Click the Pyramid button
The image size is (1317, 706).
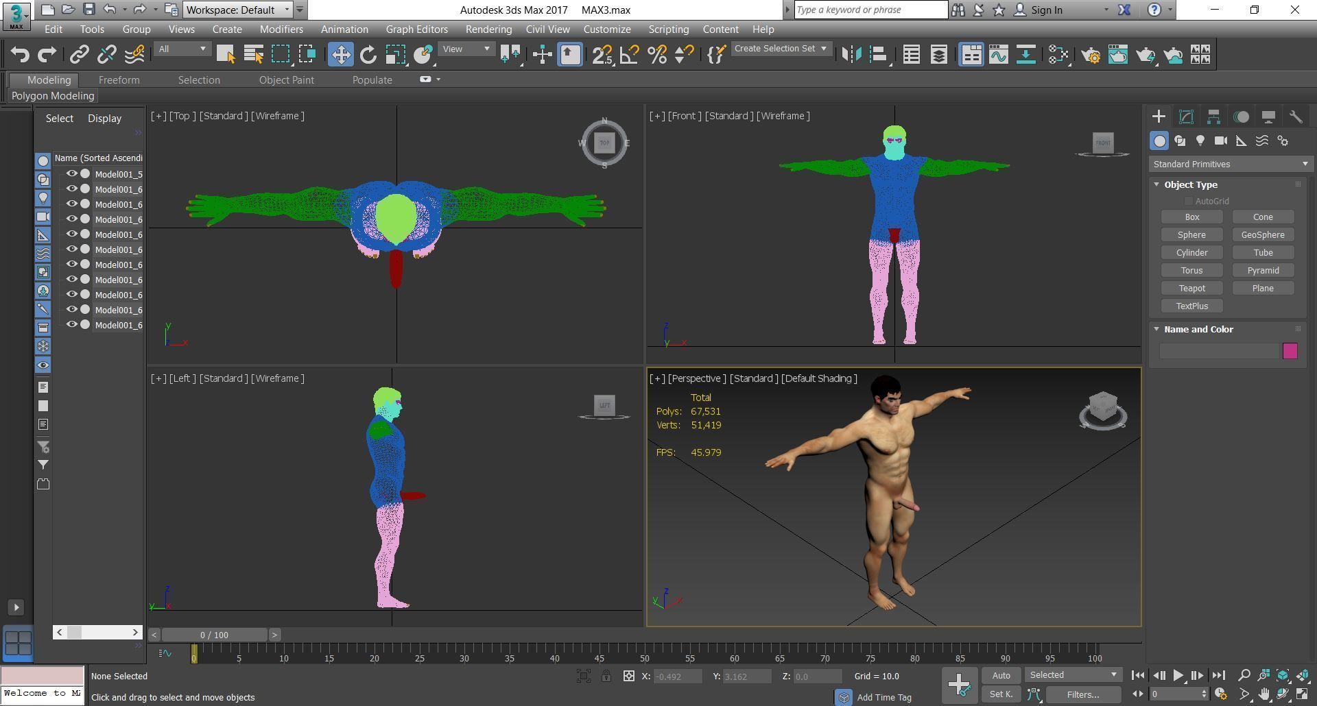pyautogui.click(x=1263, y=271)
